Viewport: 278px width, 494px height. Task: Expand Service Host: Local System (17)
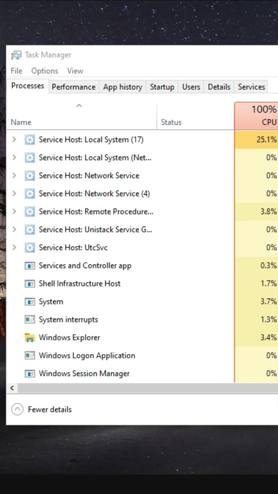coord(14,140)
